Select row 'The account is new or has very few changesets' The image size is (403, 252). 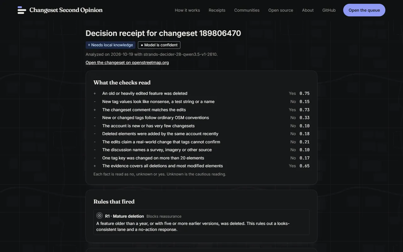pyautogui.click(x=201, y=126)
